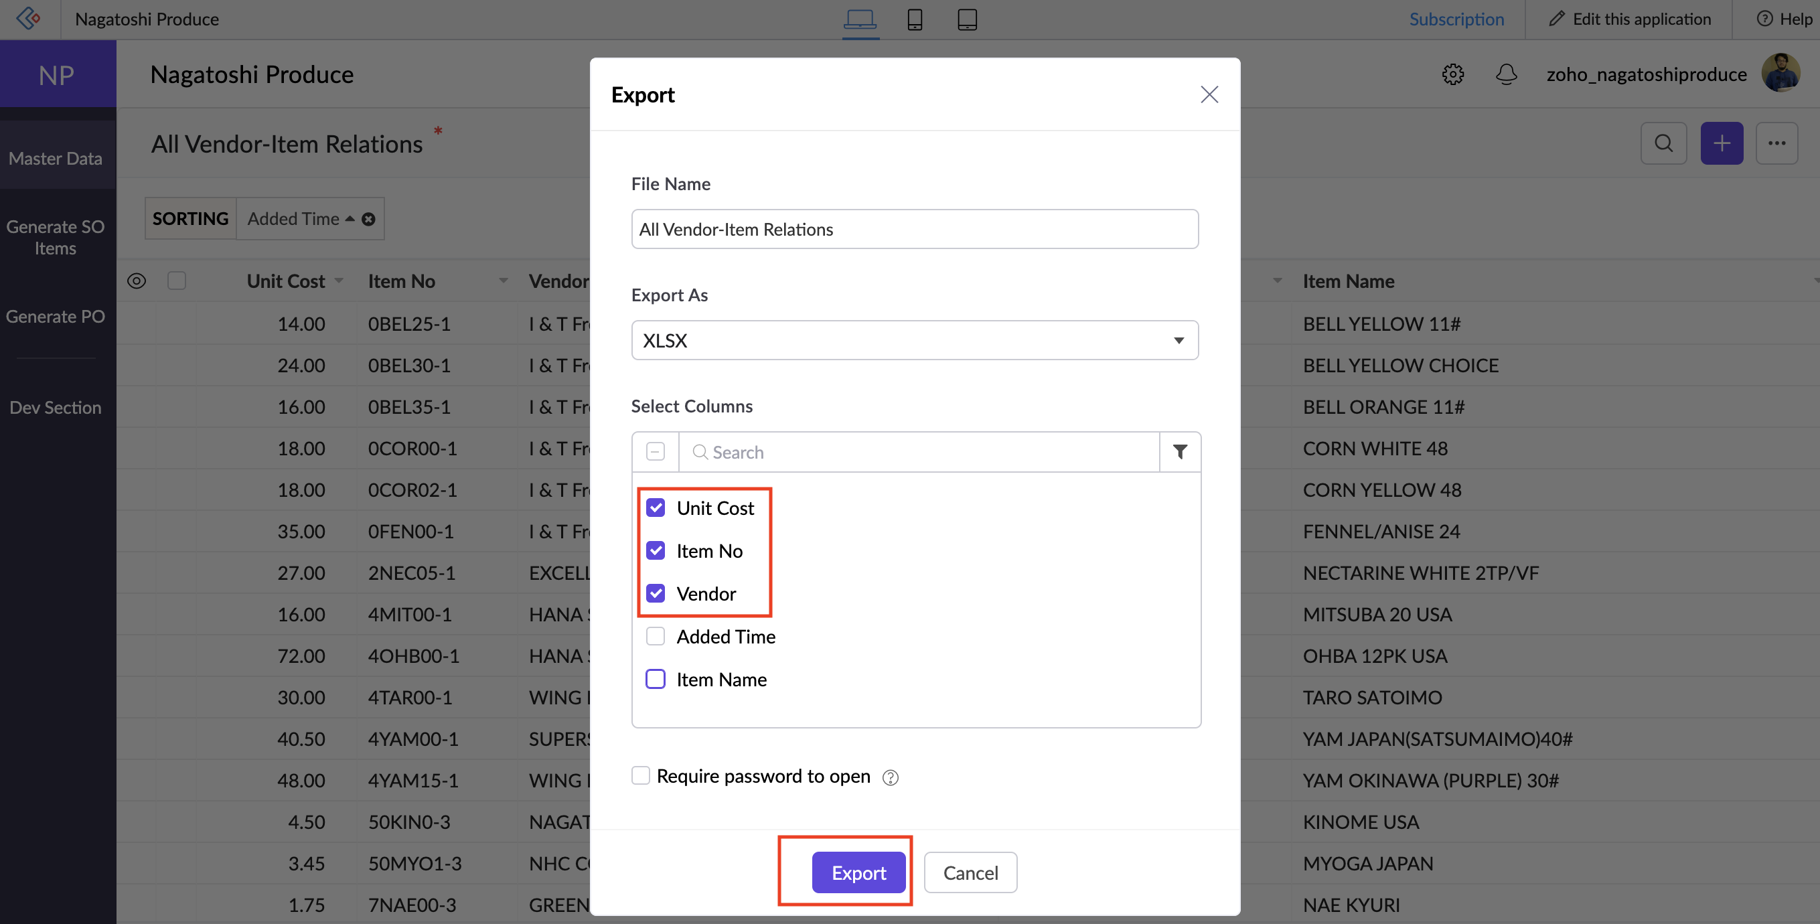The image size is (1820, 924).
Task: Open notifications bell icon
Action: [1507, 74]
